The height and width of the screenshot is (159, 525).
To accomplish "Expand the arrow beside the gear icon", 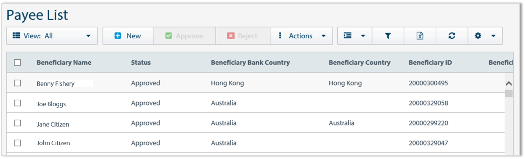I will coord(493,36).
